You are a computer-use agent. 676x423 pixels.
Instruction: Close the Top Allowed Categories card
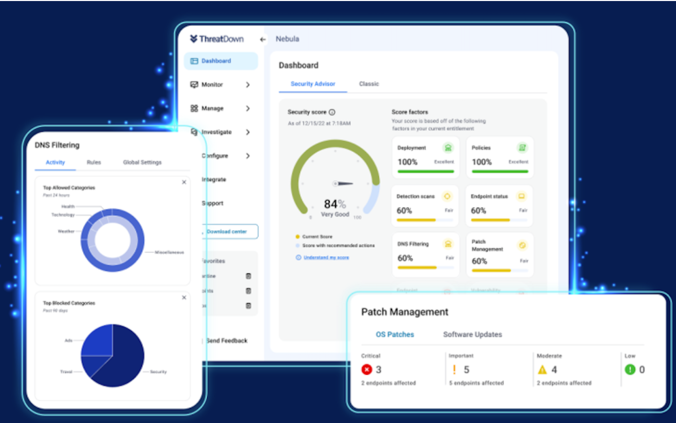[x=184, y=182]
